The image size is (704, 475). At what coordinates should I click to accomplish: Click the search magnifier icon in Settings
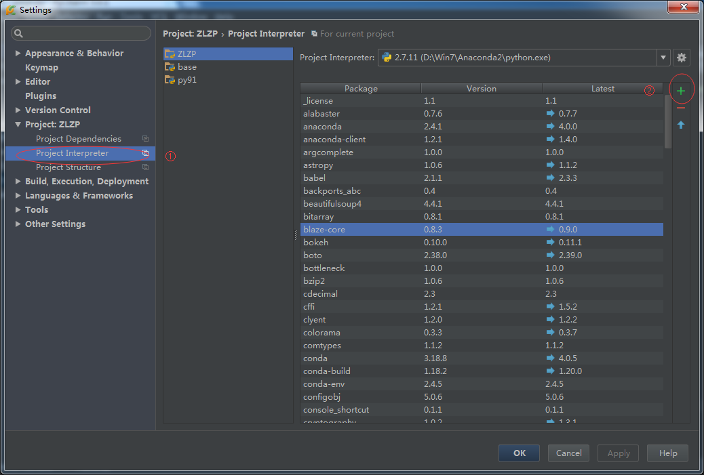(x=18, y=33)
